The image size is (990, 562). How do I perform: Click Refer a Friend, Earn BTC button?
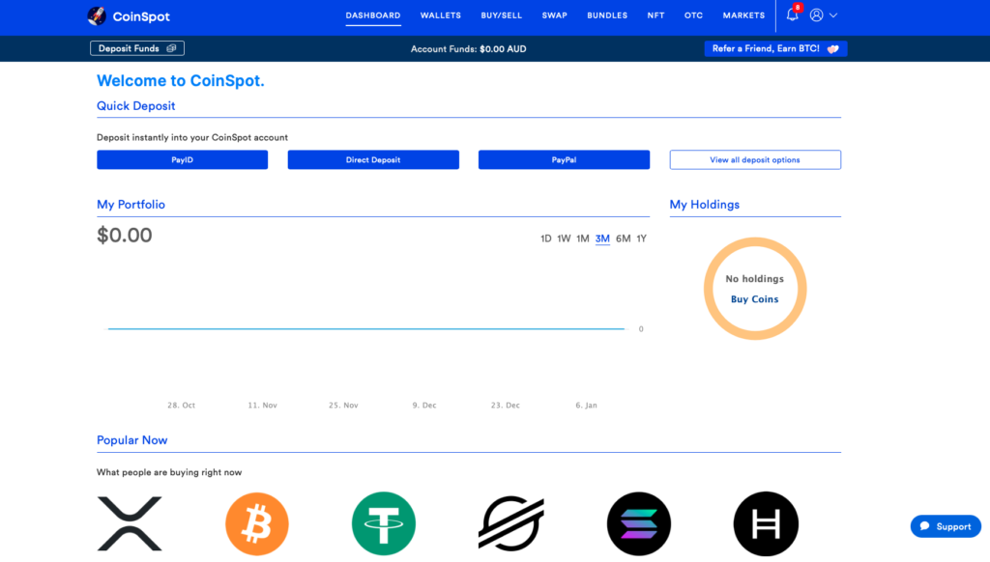[x=776, y=48]
